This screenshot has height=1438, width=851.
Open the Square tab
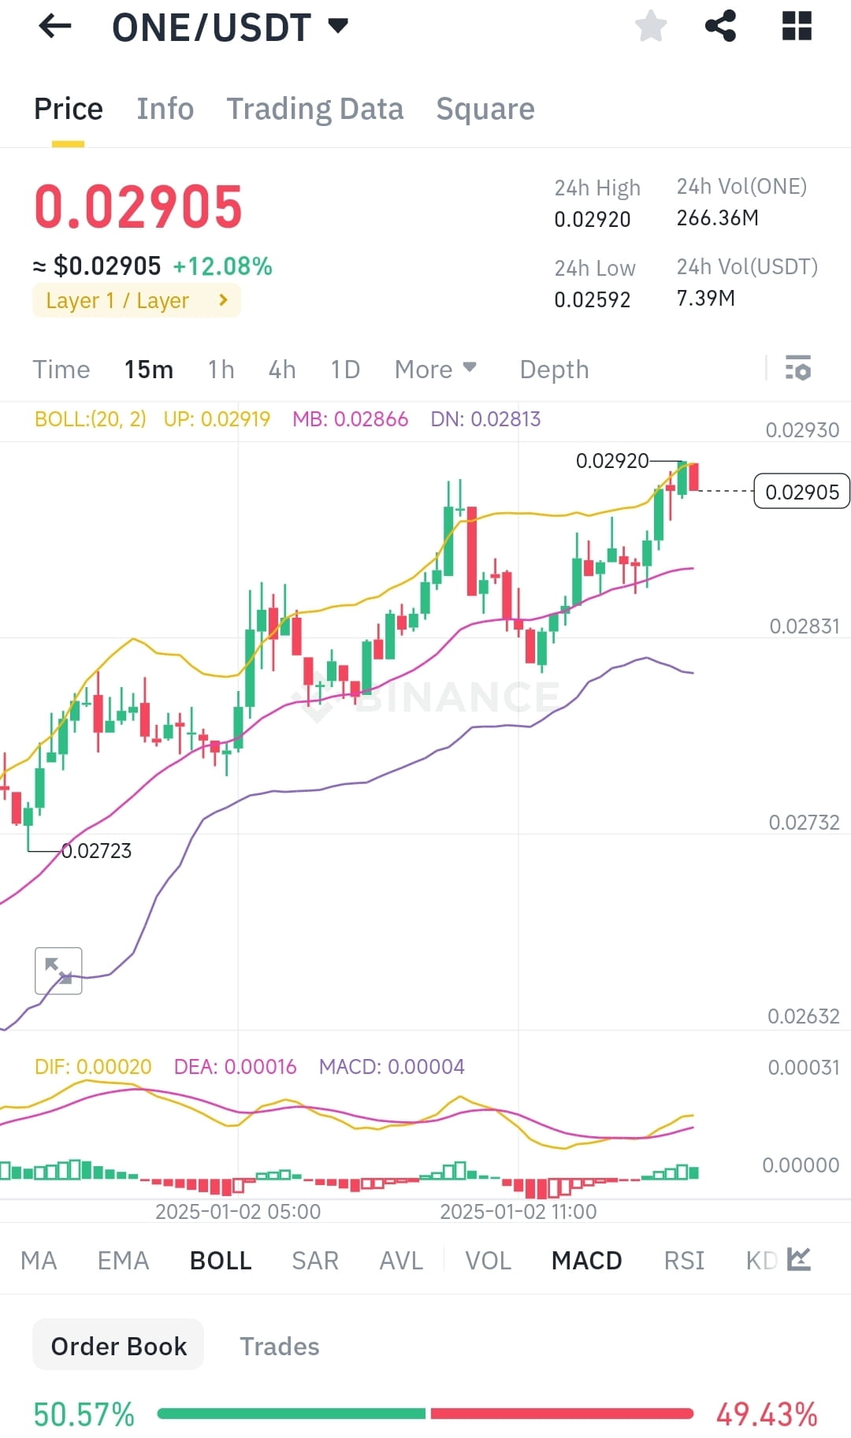point(485,108)
